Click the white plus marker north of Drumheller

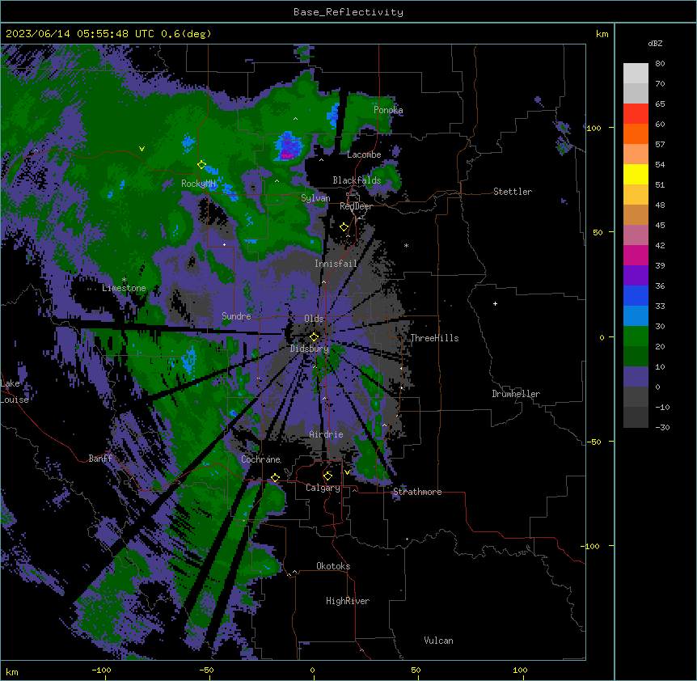pyautogui.click(x=495, y=303)
